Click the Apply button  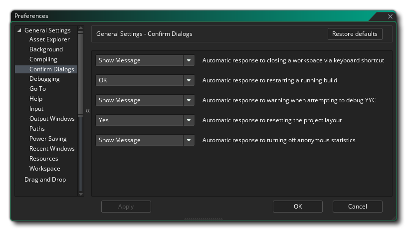coord(126,207)
